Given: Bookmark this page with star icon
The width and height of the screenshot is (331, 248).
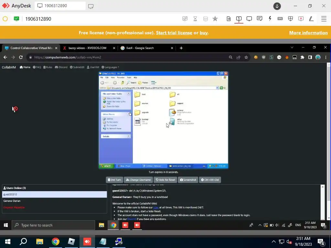Looking at the screenshot, I should [x=246, y=57].
